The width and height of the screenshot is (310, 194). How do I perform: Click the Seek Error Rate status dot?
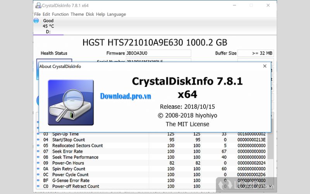point(38,151)
